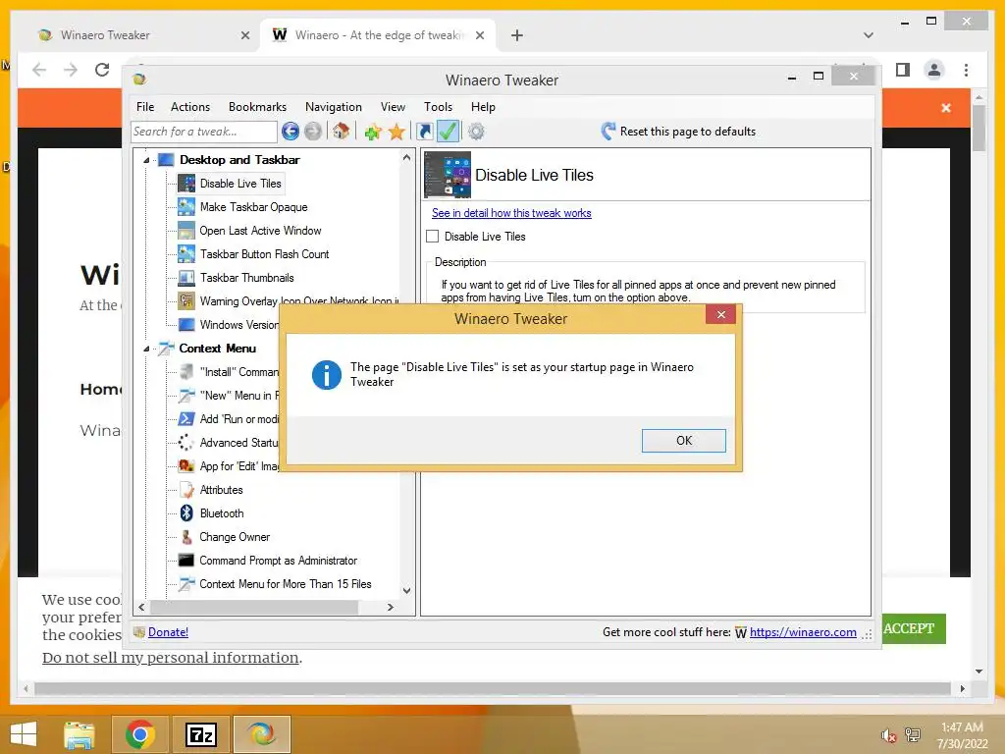Open settings with the gear toolbar icon
This screenshot has height=754, width=1005.
point(476,132)
